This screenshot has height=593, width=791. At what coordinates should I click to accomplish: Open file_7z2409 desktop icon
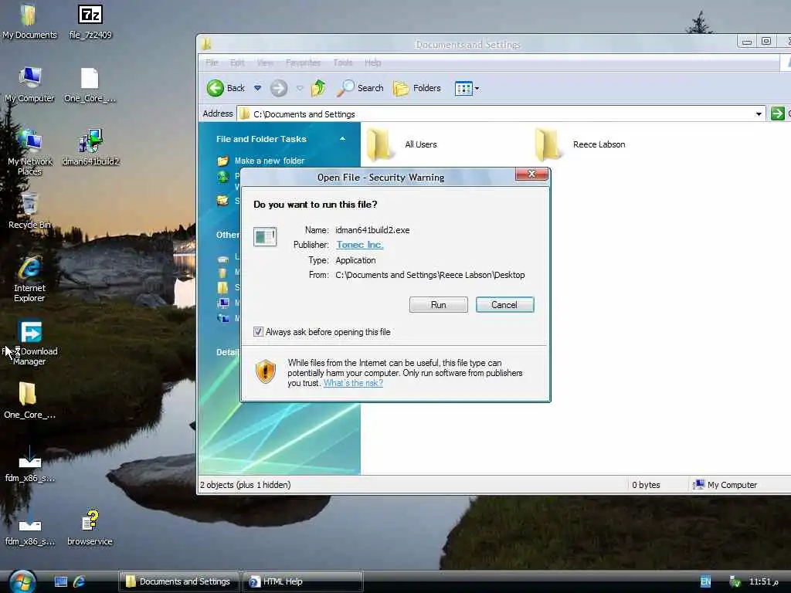pyautogui.click(x=90, y=21)
